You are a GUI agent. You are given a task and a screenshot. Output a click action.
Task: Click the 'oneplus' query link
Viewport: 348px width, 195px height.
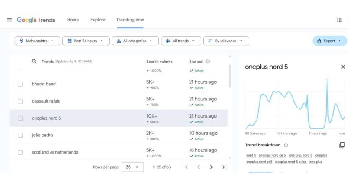[321, 155]
